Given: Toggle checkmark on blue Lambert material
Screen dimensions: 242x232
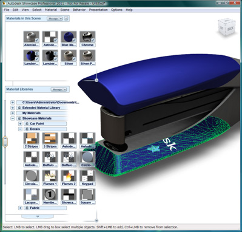Looking at the screenshot, I should [x=36, y=59].
